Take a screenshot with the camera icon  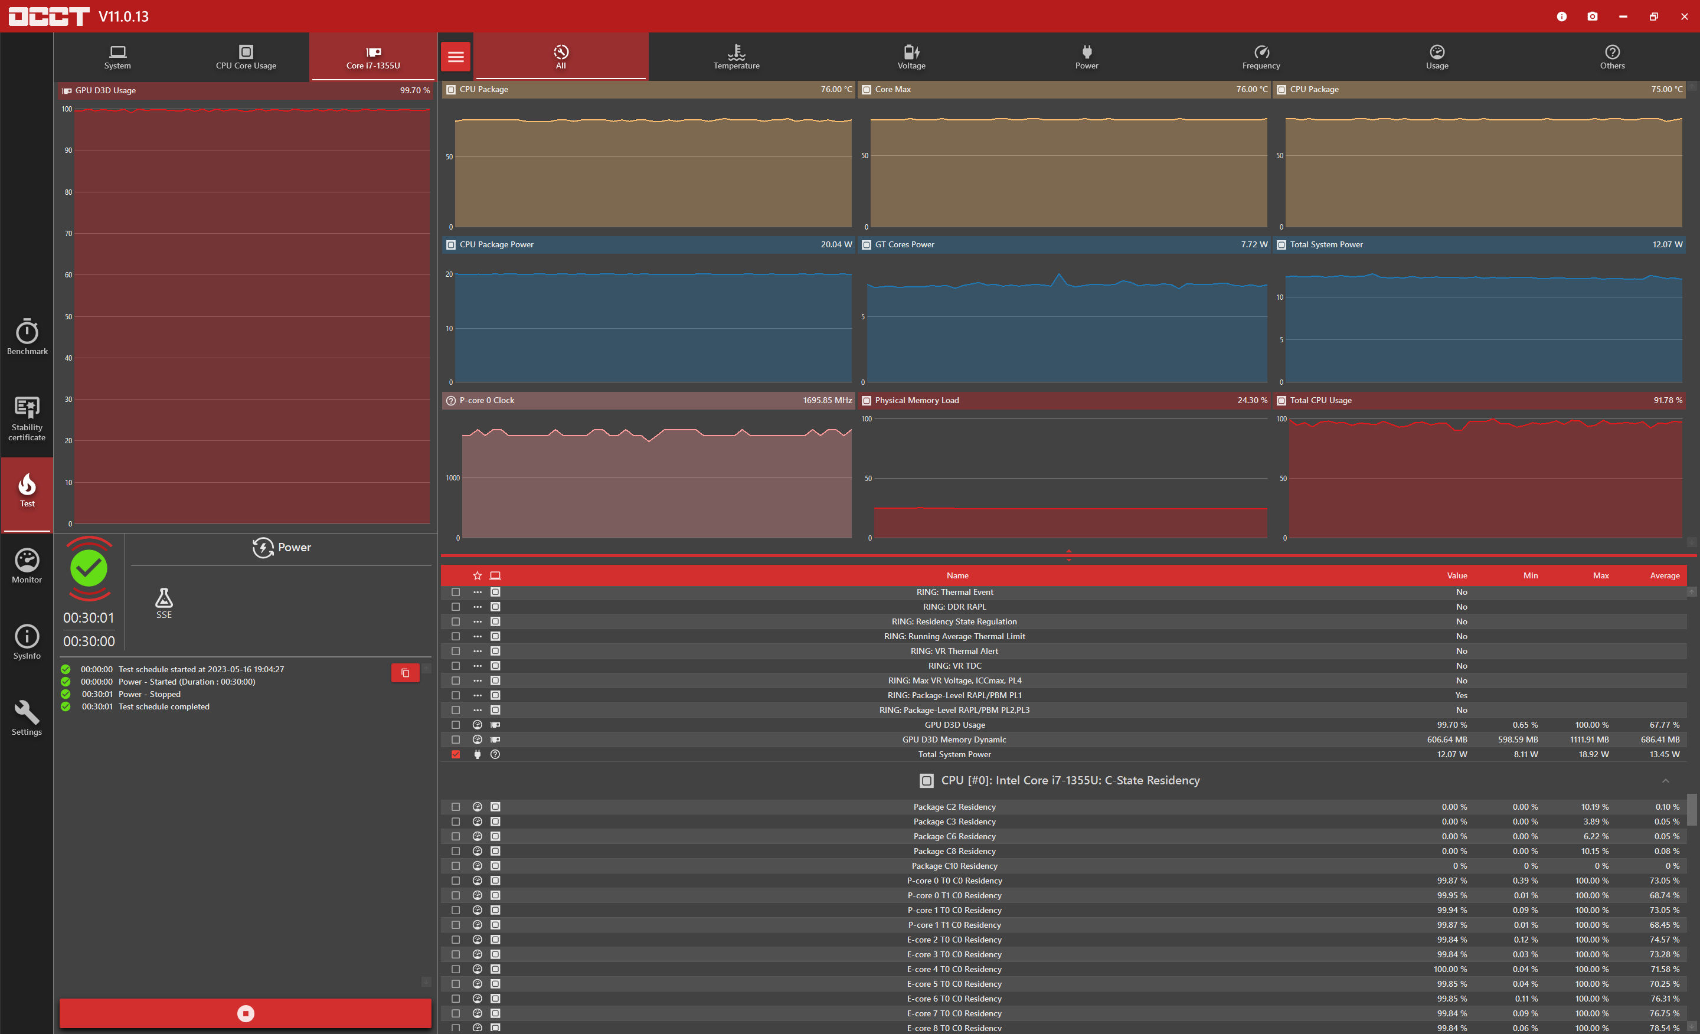(1593, 17)
